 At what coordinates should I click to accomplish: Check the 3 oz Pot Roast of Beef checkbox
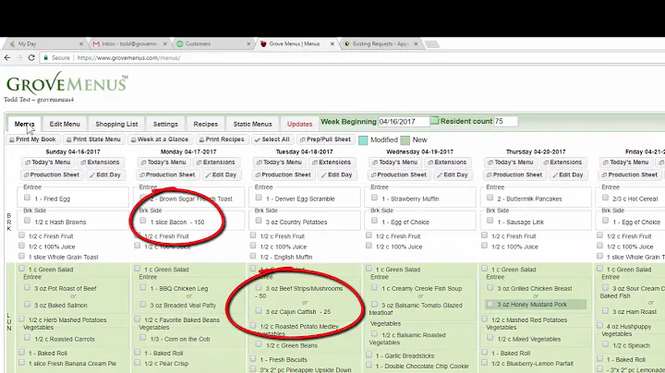coord(27,287)
